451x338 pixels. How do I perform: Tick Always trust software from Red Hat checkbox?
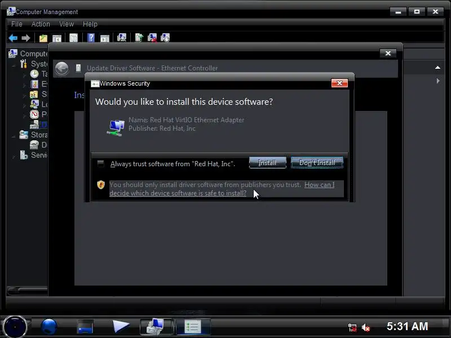[101, 164]
